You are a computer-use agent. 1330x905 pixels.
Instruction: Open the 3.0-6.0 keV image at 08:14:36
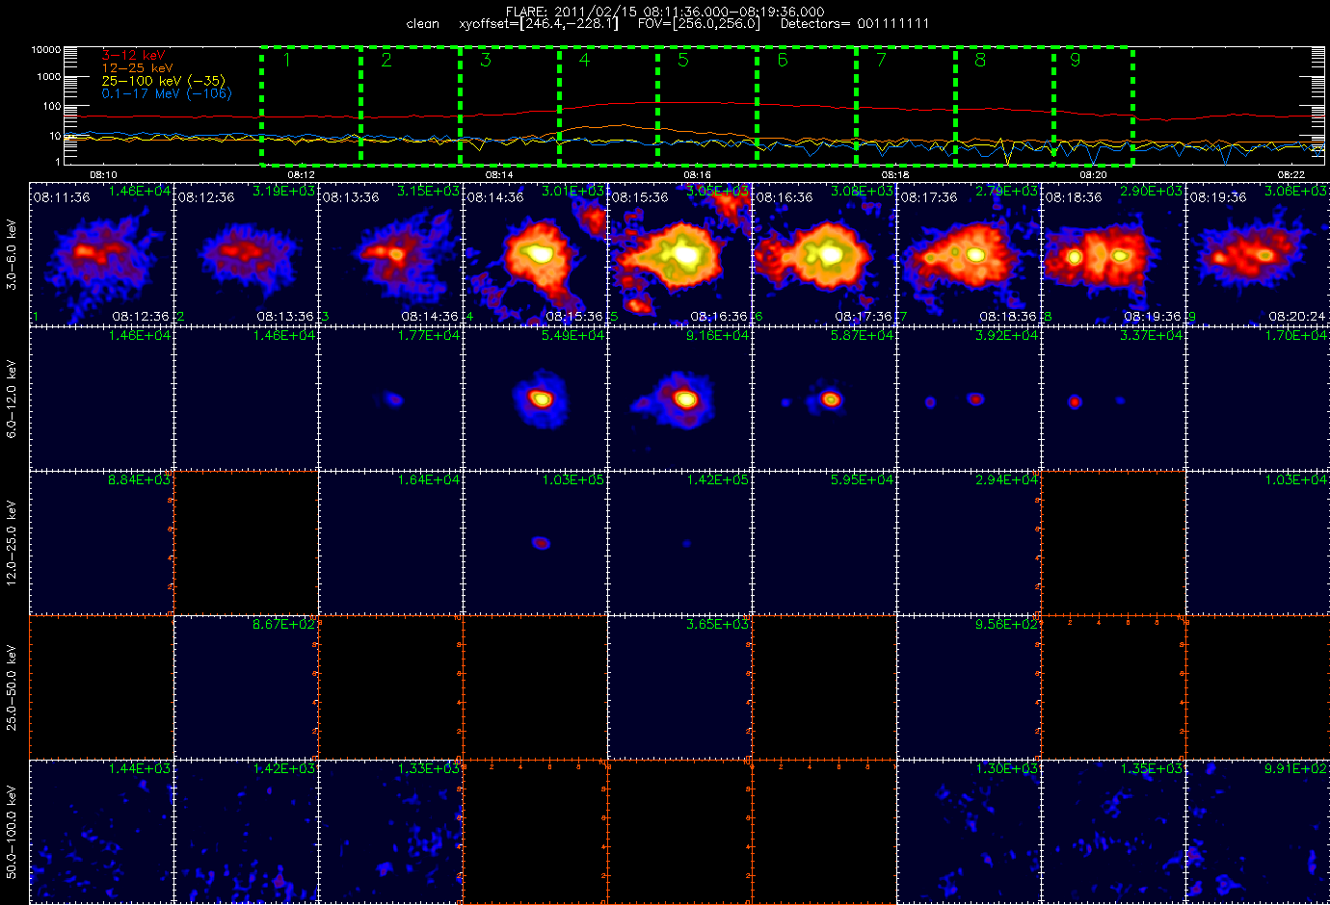535,253
